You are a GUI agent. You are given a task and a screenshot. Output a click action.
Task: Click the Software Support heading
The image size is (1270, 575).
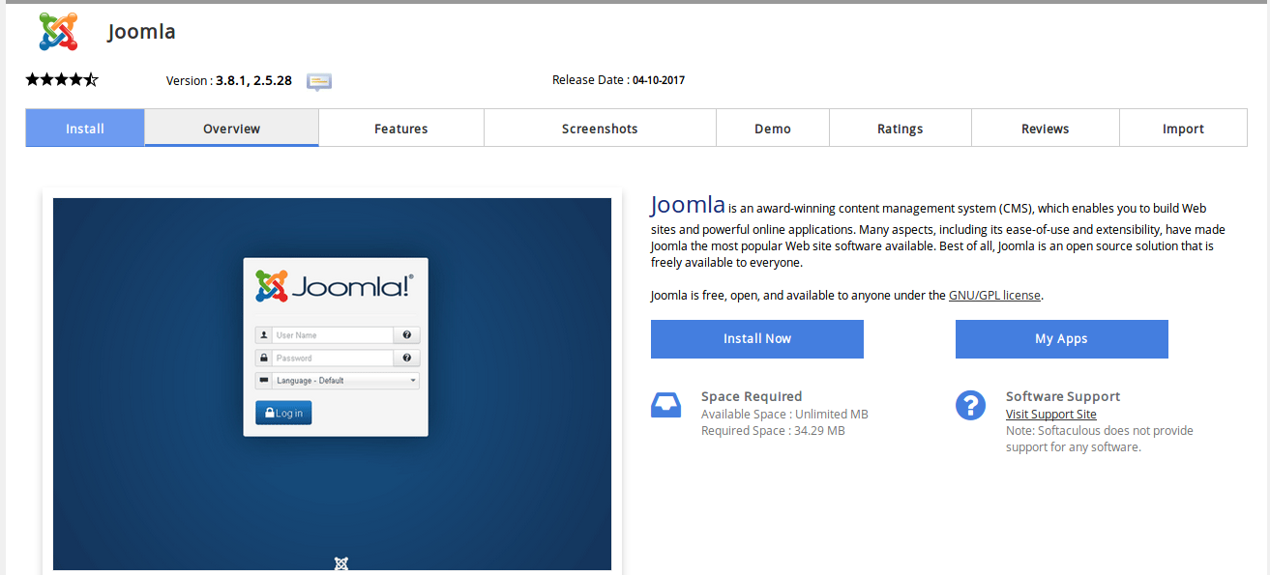tap(1063, 396)
